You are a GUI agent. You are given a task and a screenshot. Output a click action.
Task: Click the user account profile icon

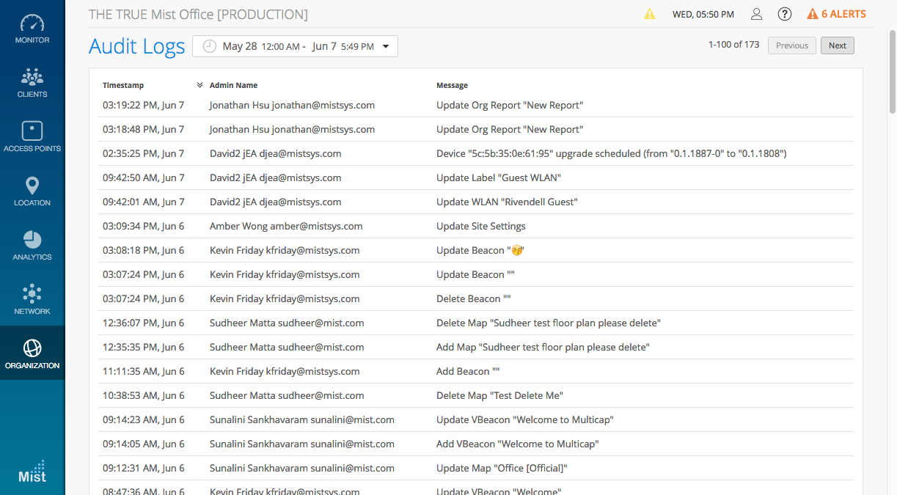click(x=757, y=14)
